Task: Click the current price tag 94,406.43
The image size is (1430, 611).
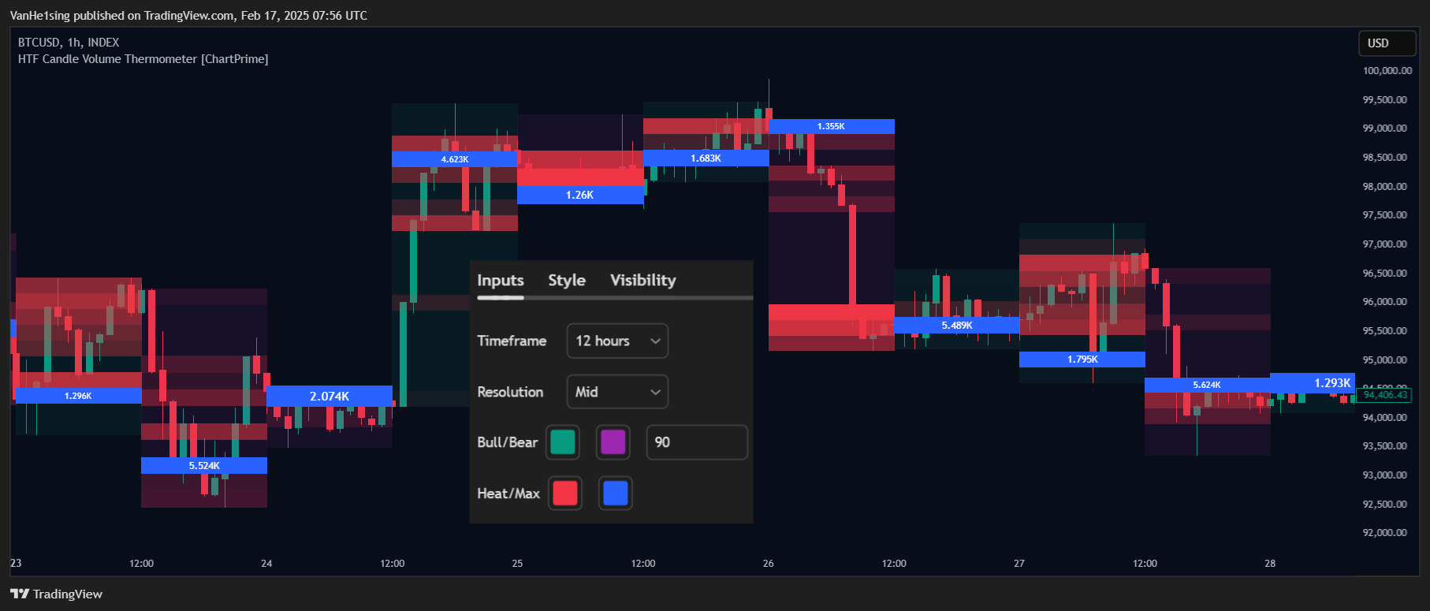Action: (x=1385, y=395)
